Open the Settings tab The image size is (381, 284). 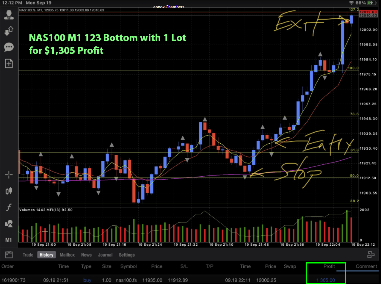[x=127, y=255]
